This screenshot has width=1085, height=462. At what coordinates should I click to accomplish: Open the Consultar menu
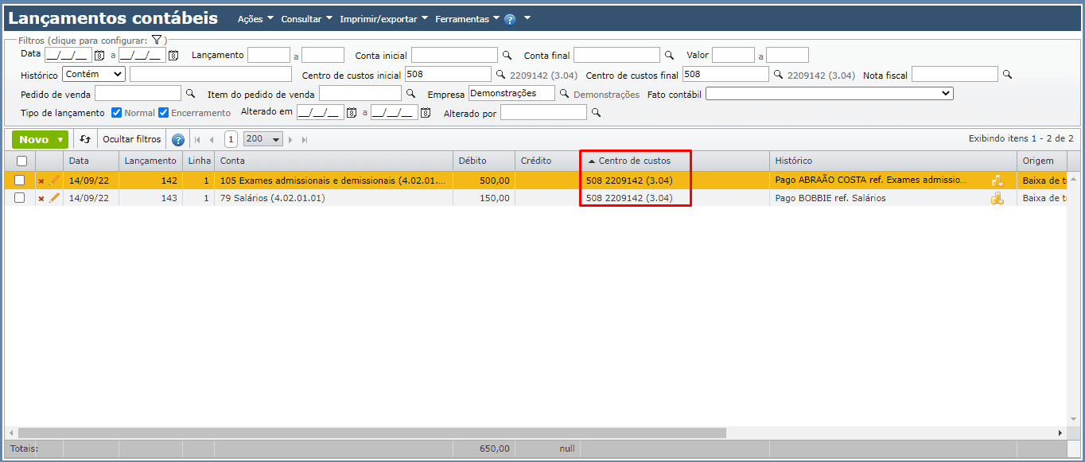pyautogui.click(x=306, y=19)
